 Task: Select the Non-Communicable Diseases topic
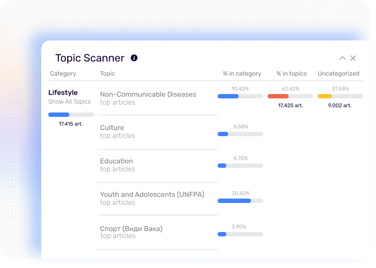pyautogui.click(x=148, y=94)
